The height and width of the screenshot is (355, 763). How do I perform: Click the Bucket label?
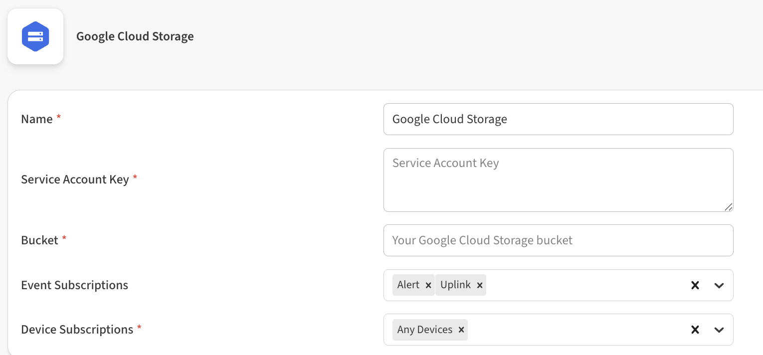click(x=39, y=240)
